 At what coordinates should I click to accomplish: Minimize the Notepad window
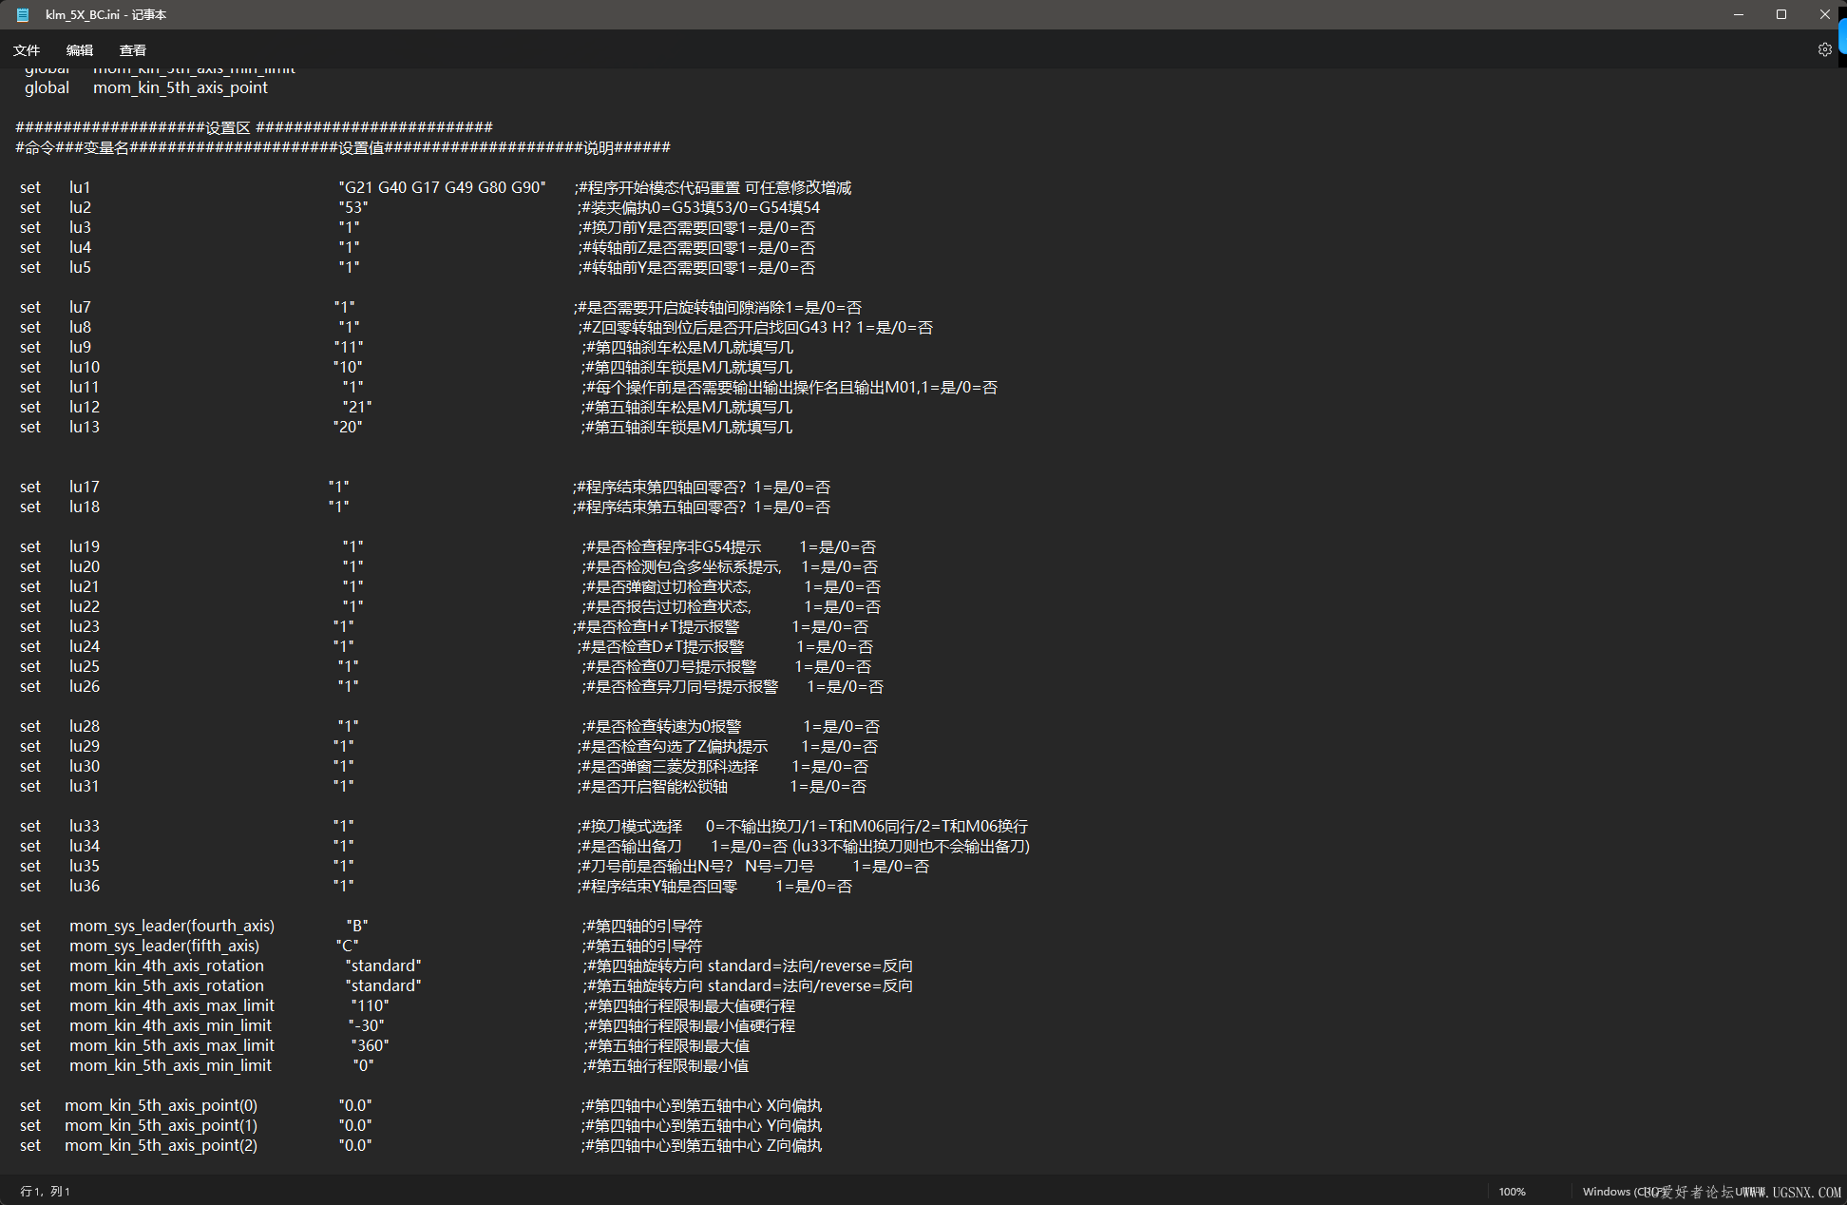pyautogui.click(x=1738, y=14)
